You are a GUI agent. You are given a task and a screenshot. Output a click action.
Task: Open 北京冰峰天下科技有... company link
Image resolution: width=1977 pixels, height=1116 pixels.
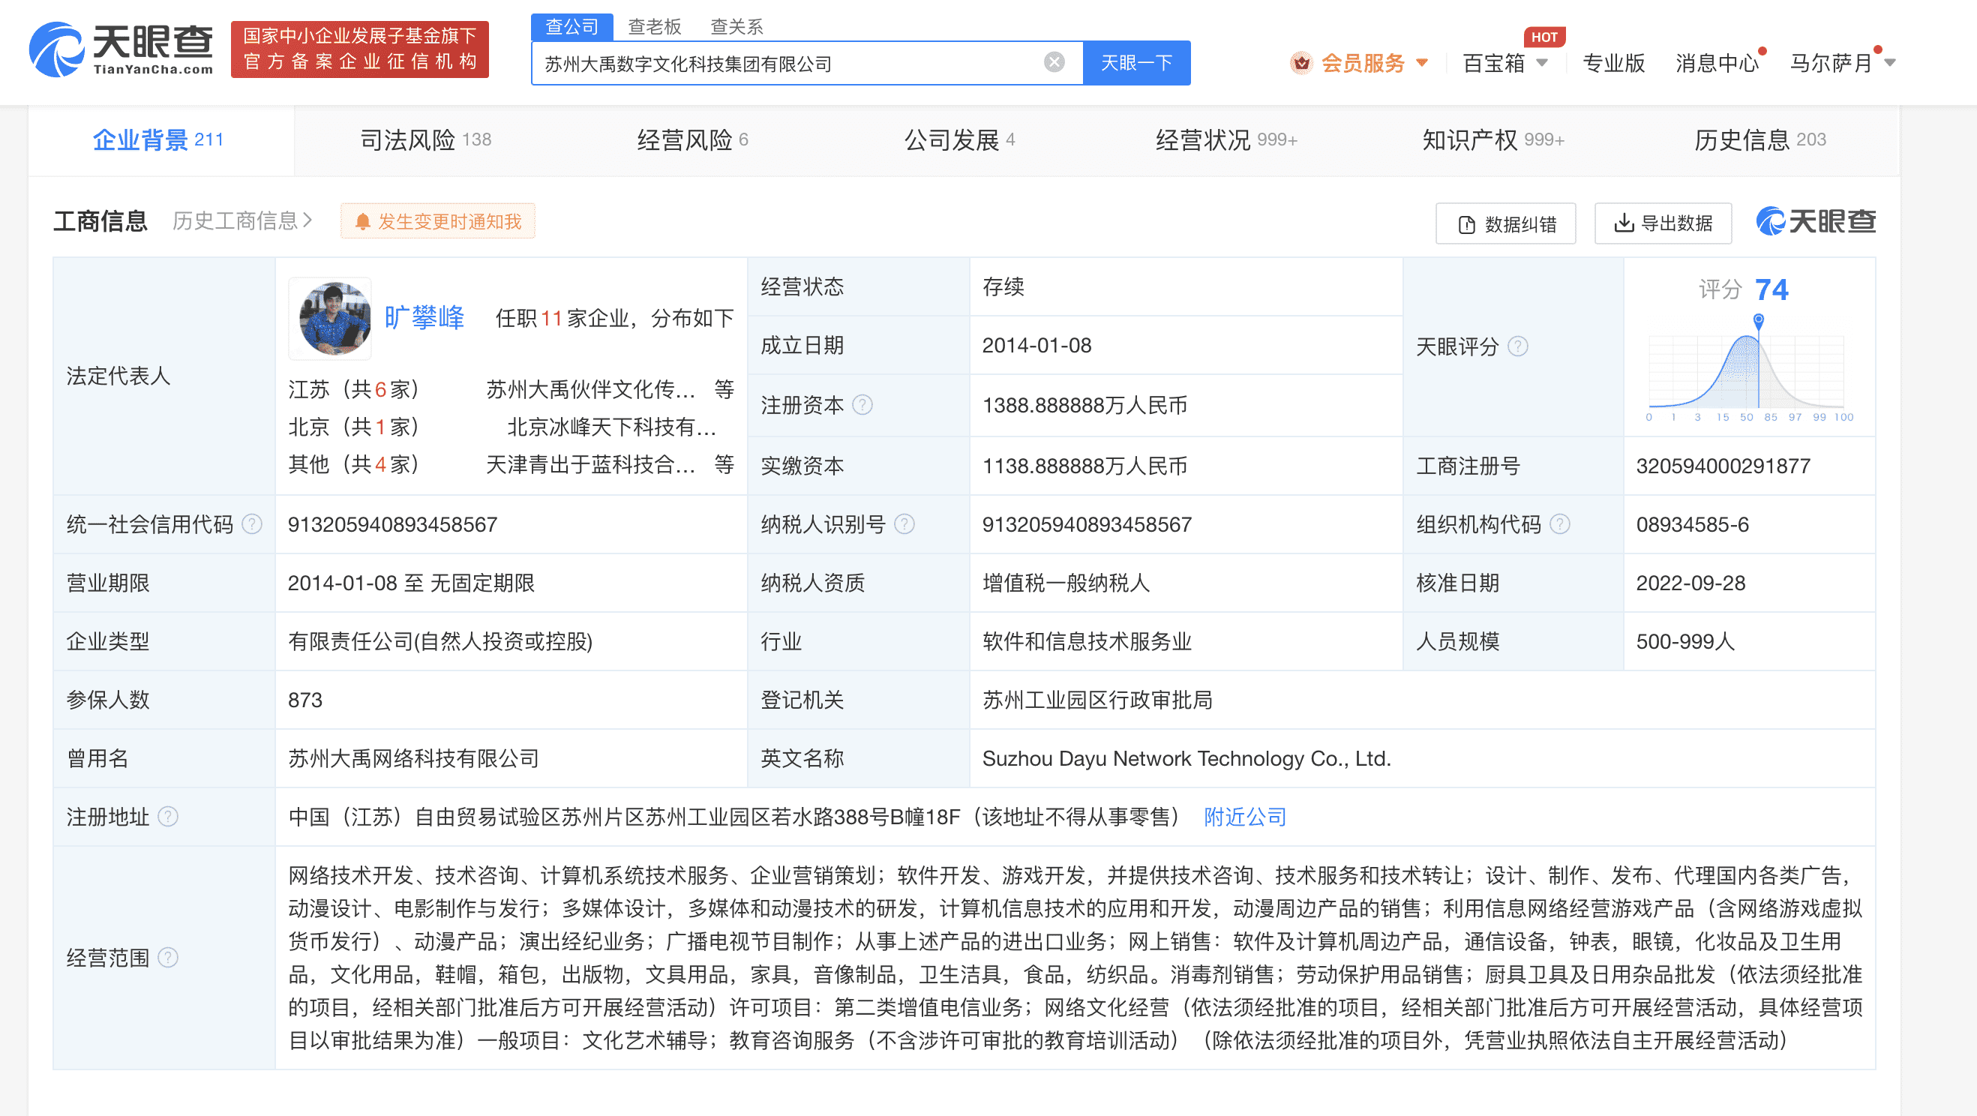click(611, 427)
